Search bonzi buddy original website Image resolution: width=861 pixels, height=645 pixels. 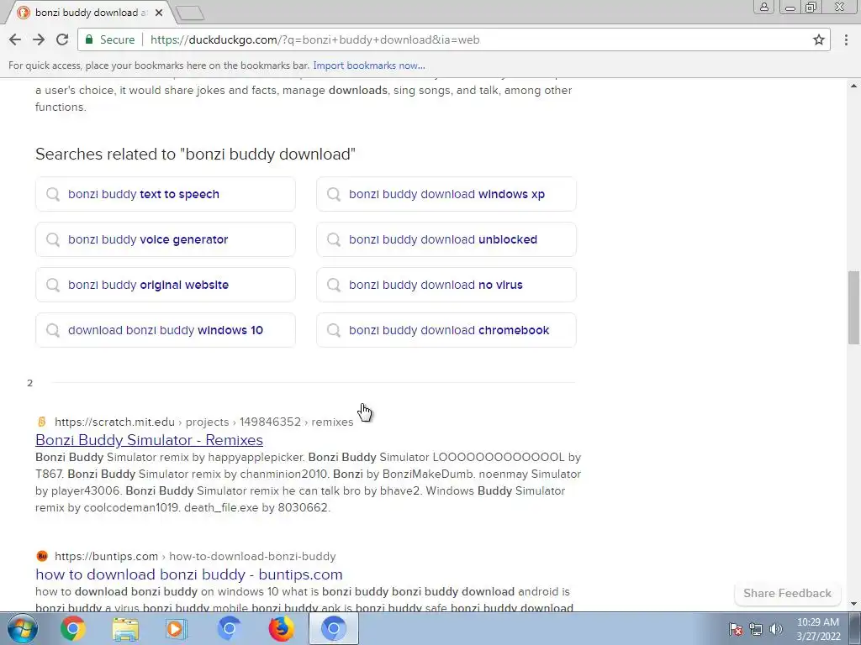point(166,285)
